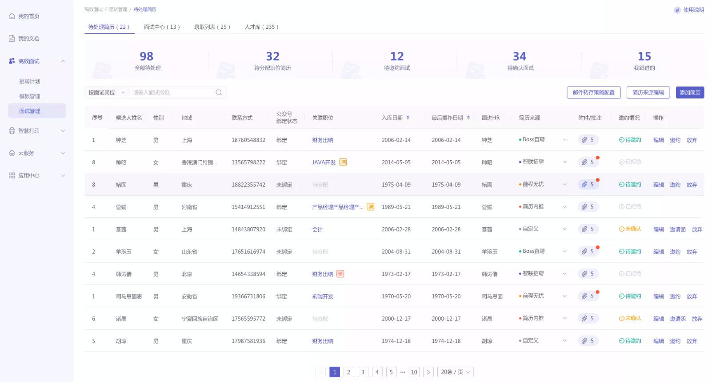Open attachments badge for 胡琼 row
This screenshot has width=712, height=382.
tap(588, 341)
